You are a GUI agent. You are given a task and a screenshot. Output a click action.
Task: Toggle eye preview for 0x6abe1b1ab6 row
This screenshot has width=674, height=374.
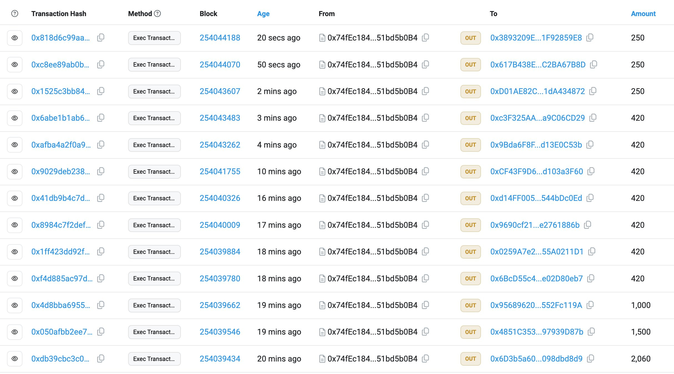coord(15,118)
